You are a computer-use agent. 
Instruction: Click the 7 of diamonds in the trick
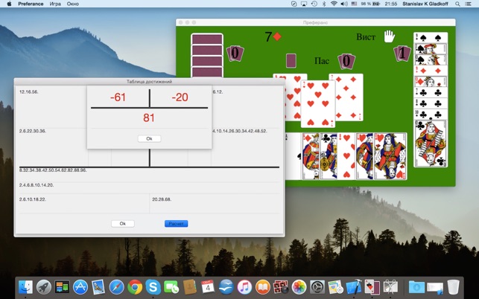349,97
